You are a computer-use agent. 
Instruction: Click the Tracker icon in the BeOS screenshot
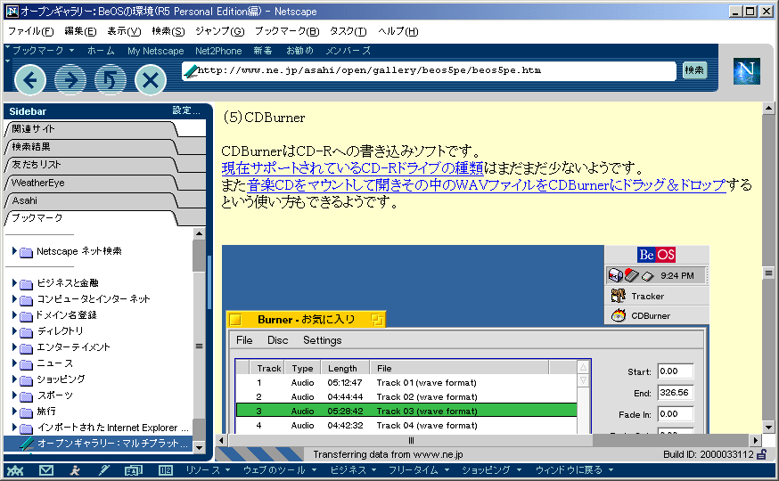618,296
